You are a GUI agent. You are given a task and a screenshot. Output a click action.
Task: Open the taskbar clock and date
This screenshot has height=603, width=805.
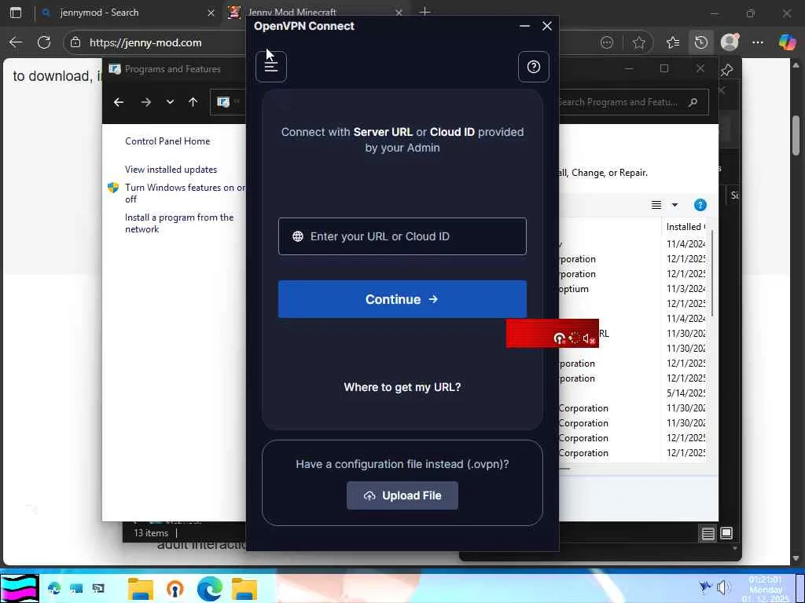[766, 589]
